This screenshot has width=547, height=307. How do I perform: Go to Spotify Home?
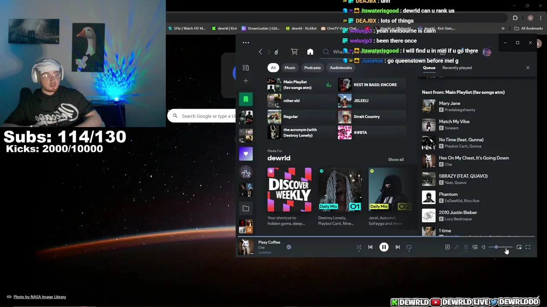coord(310,52)
